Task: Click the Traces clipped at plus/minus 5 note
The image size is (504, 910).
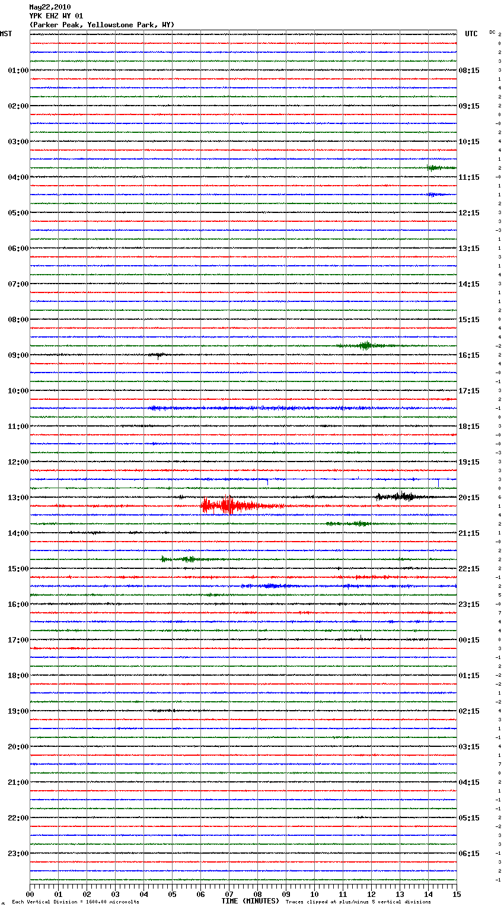Action: click(358, 902)
